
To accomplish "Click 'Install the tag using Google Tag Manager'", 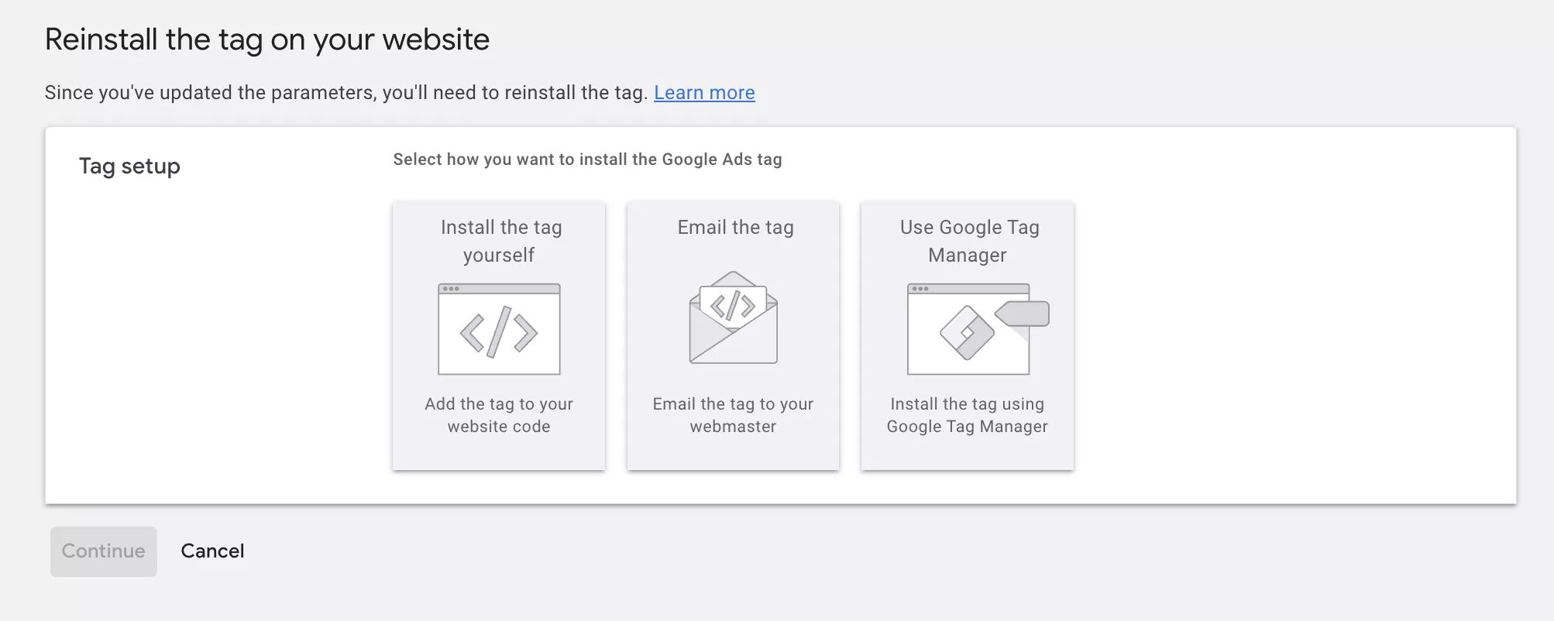I will 968,415.
